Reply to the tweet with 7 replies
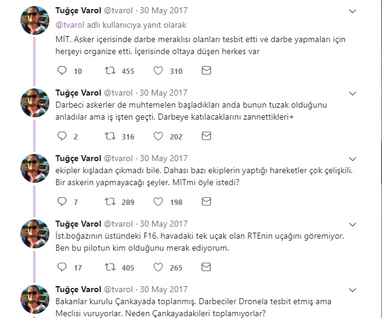 [x=62, y=201]
